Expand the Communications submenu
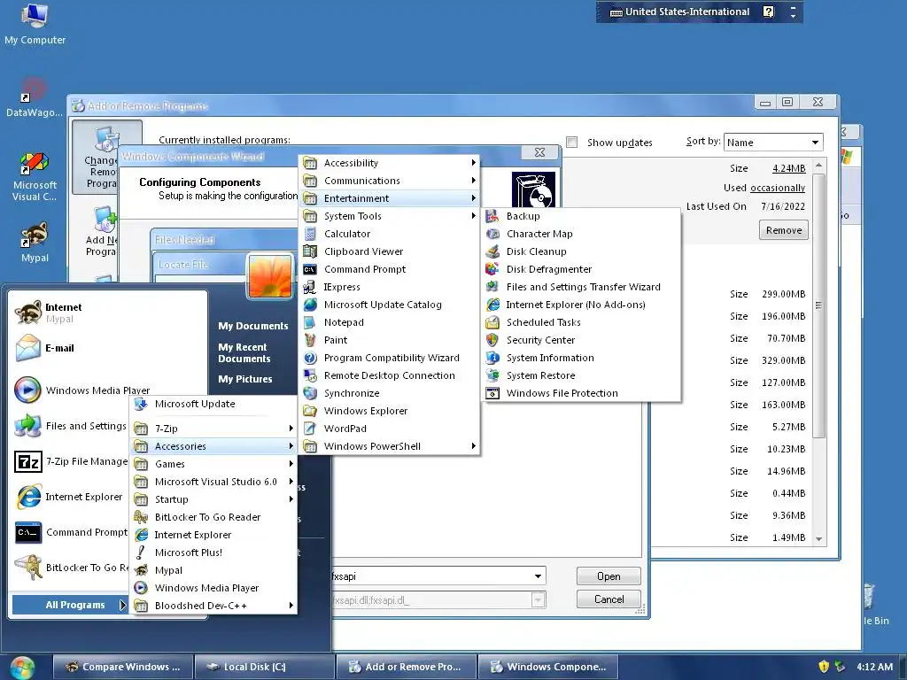Image resolution: width=907 pixels, height=680 pixels. coord(390,181)
